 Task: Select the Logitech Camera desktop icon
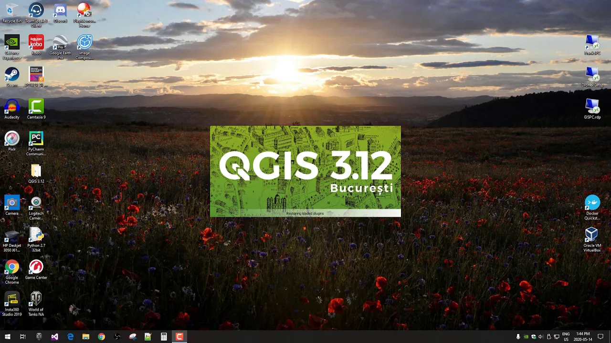36,208
